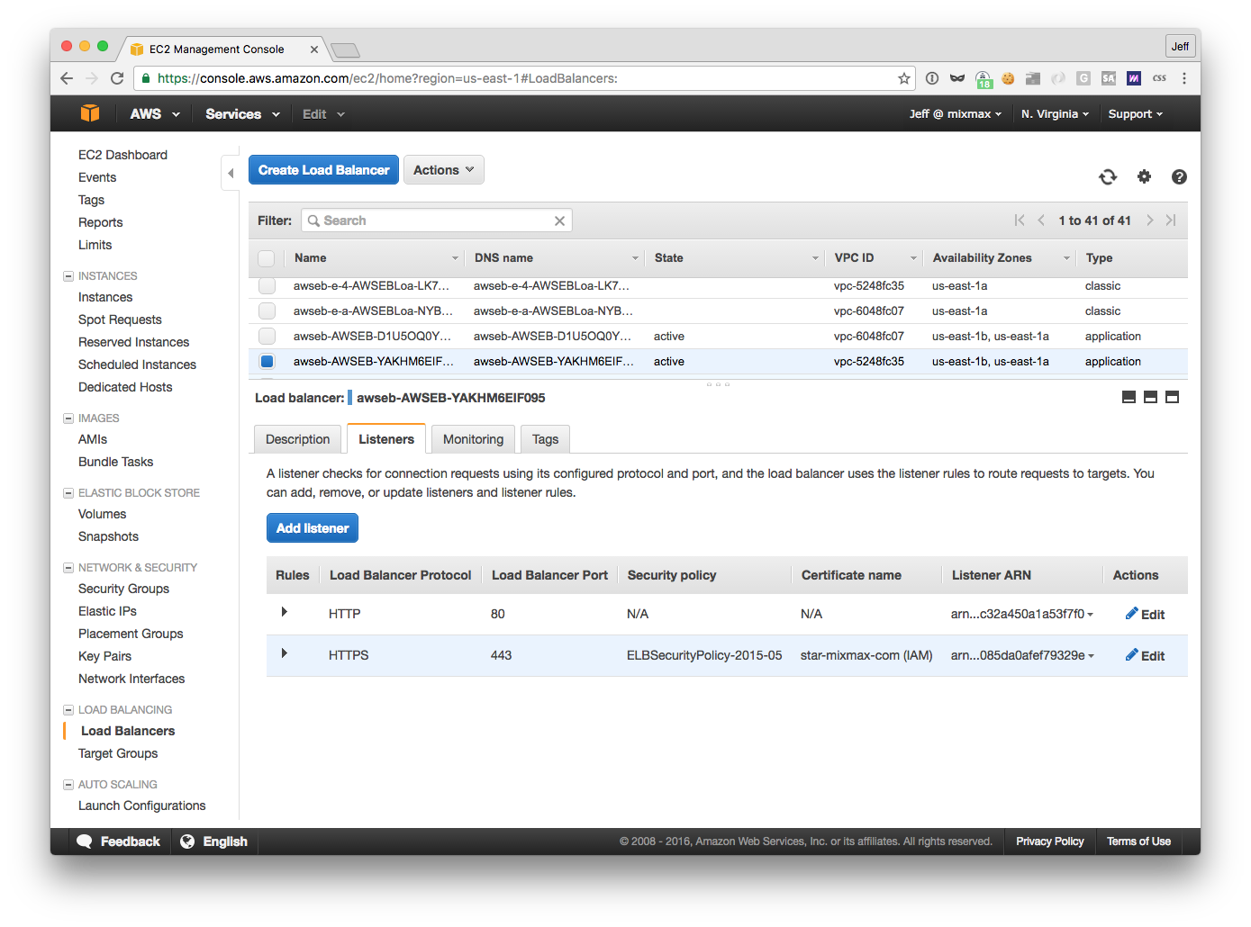Switch to the Description tab

coord(298,439)
